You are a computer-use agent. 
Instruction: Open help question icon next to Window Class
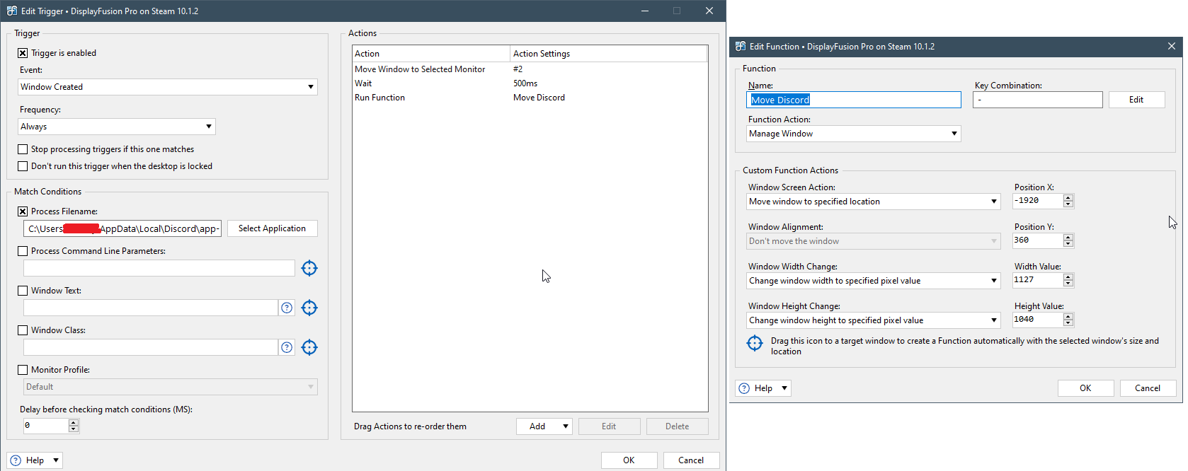(x=287, y=347)
